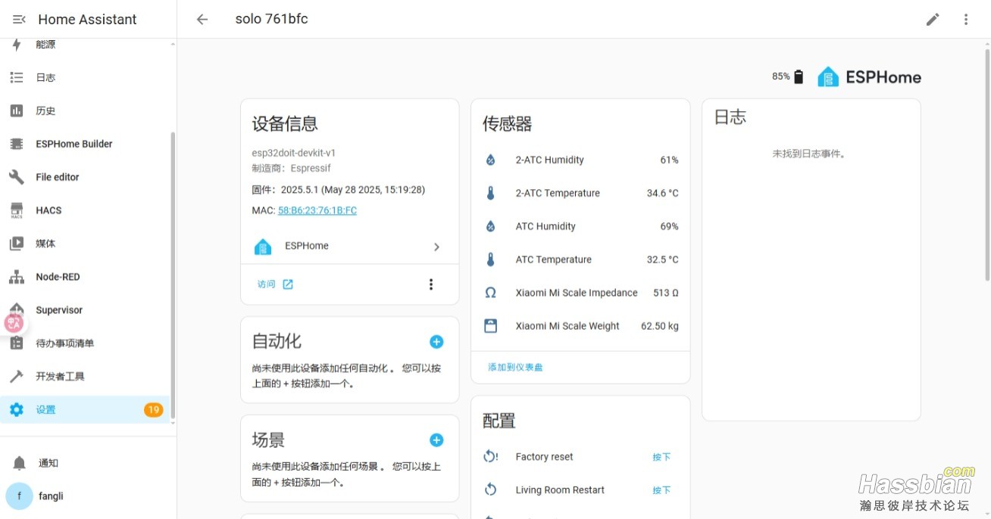The image size is (991, 519).
Task: Collapse the Home Assistant sidebar menu icon
Action: (19, 20)
